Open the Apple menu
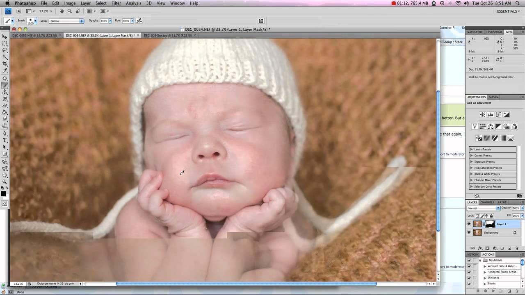 point(7,3)
